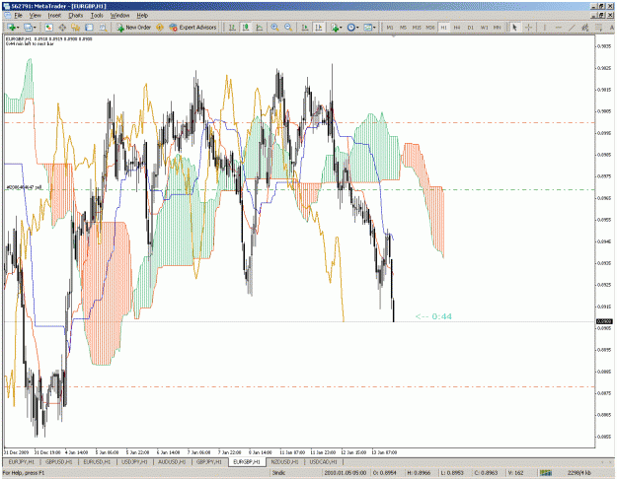Click the sell order level label on chart

coord(24,187)
